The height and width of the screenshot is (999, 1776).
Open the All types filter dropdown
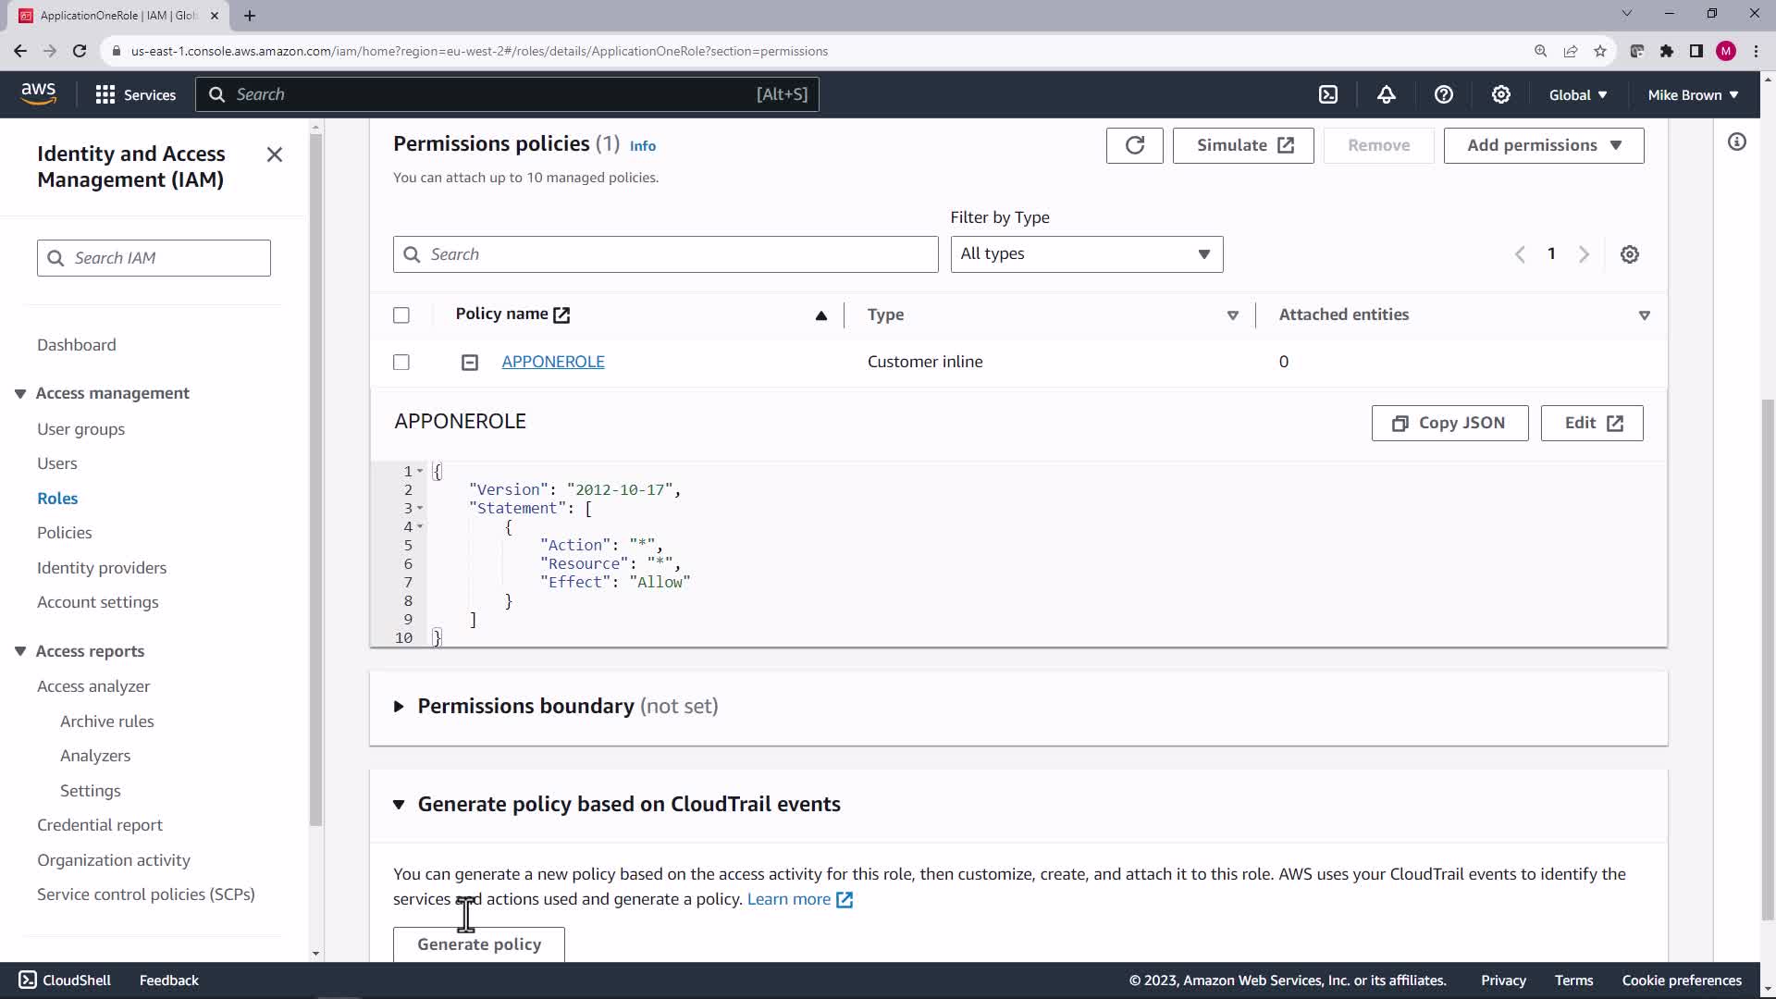coord(1086,254)
